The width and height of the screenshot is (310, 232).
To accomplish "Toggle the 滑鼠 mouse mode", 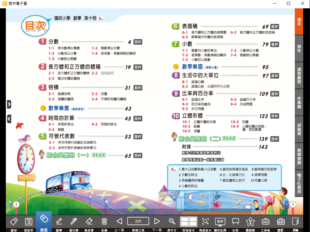I will coord(44,221).
